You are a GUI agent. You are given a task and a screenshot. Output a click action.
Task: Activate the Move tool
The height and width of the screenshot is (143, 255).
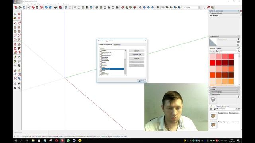(x=15, y=44)
